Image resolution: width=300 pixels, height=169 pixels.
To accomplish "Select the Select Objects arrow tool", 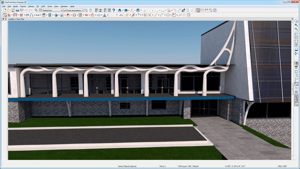I will pos(5,15).
